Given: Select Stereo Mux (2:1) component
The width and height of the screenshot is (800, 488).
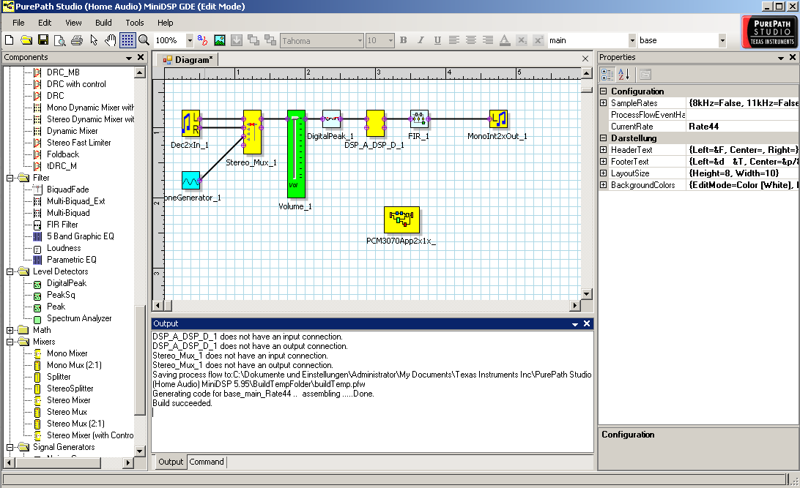Looking at the screenshot, I should click(x=75, y=424).
